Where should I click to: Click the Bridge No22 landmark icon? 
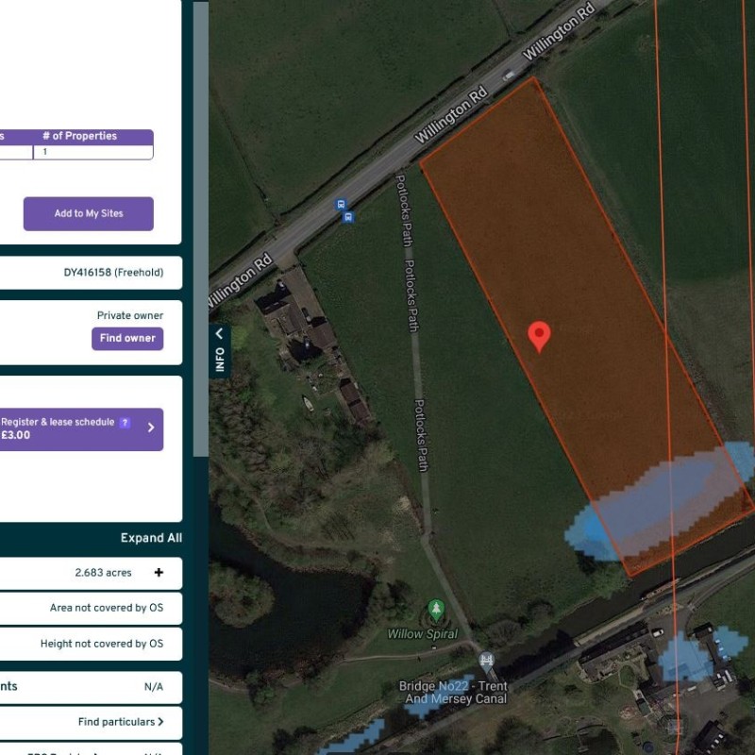[x=486, y=661]
